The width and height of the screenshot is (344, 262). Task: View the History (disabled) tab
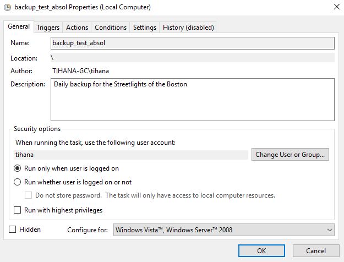click(x=188, y=28)
